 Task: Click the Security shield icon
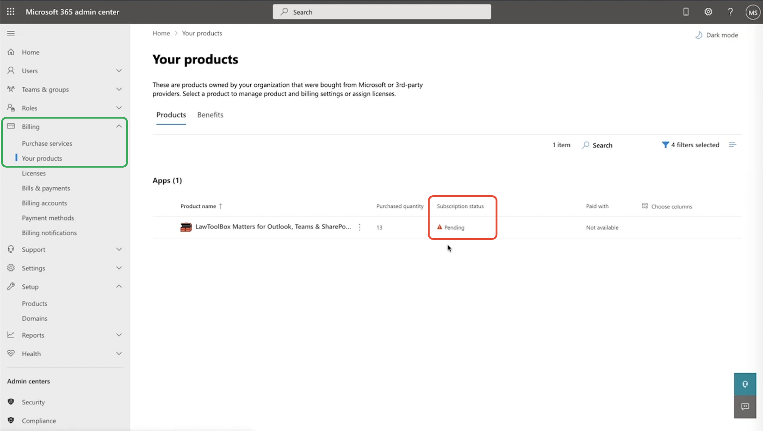(x=11, y=402)
